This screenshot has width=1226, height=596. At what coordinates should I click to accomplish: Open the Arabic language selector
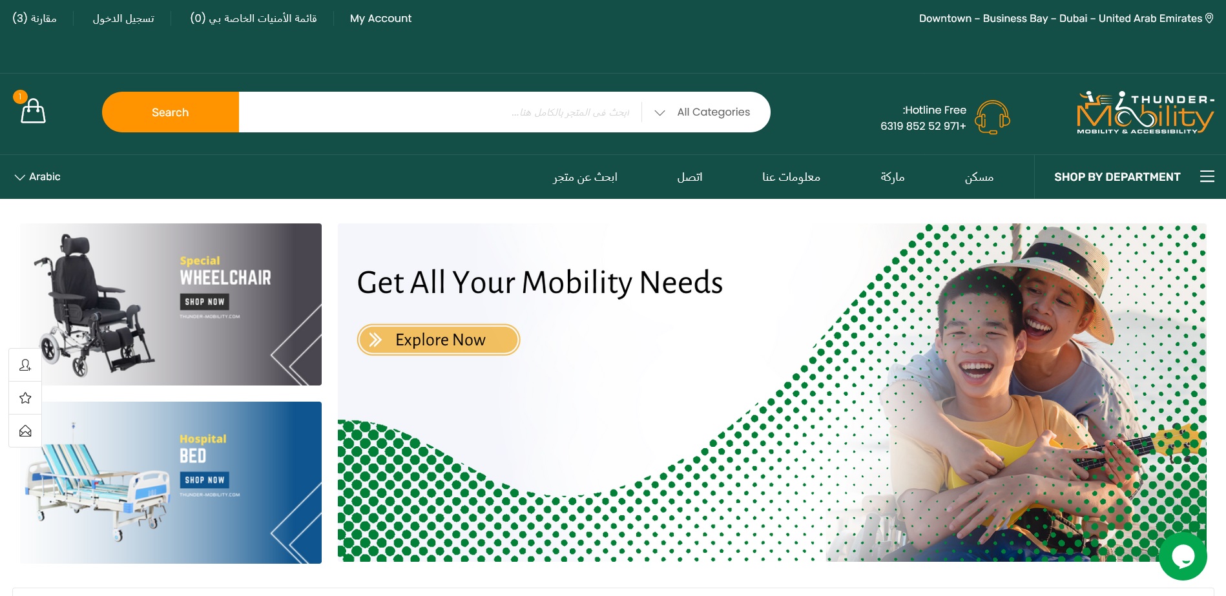[x=37, y=177]
